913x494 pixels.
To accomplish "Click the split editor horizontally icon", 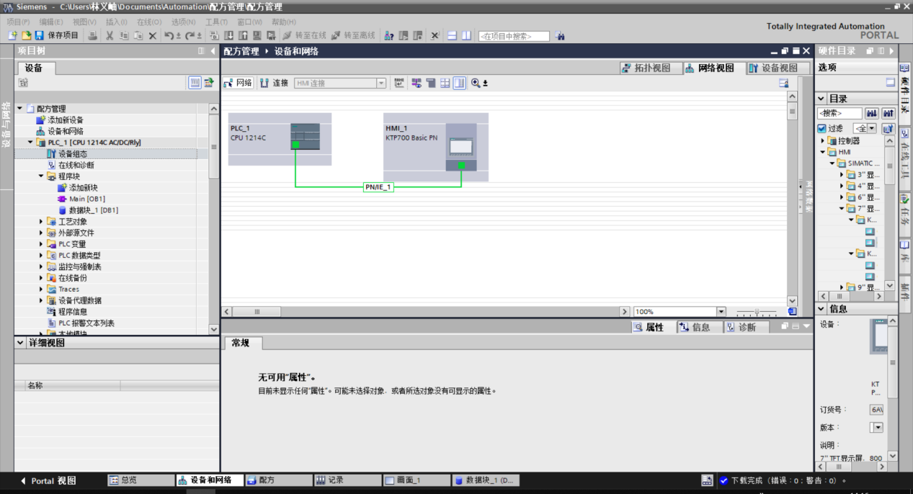I will point(452,35).
